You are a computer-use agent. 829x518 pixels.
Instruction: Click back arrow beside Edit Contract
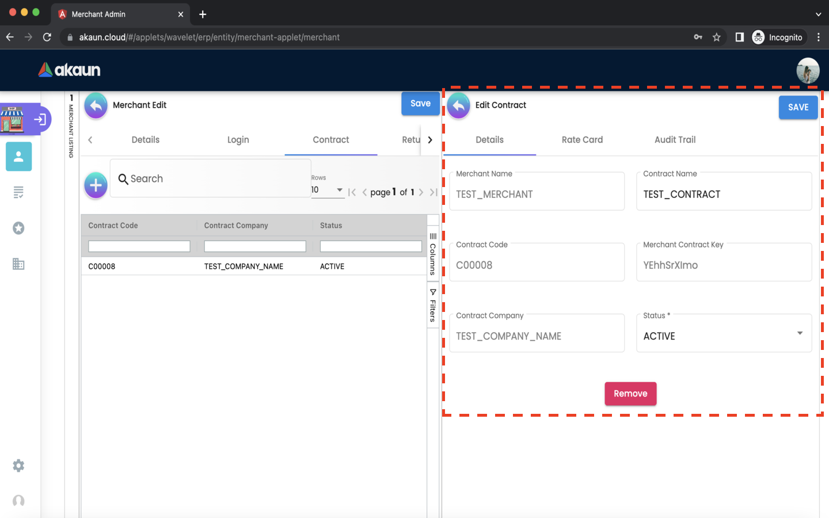(459, 105)
